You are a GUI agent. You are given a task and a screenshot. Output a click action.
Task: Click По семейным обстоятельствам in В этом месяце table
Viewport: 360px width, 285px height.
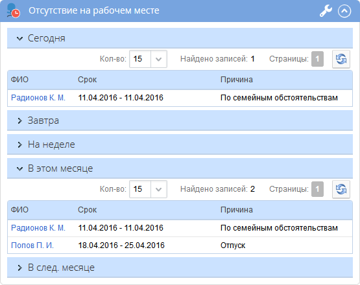pyautogui.click(x=279, y=228)
